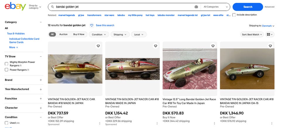Open the third listing's race car photo
281x128 pixels.
(190, 69)
